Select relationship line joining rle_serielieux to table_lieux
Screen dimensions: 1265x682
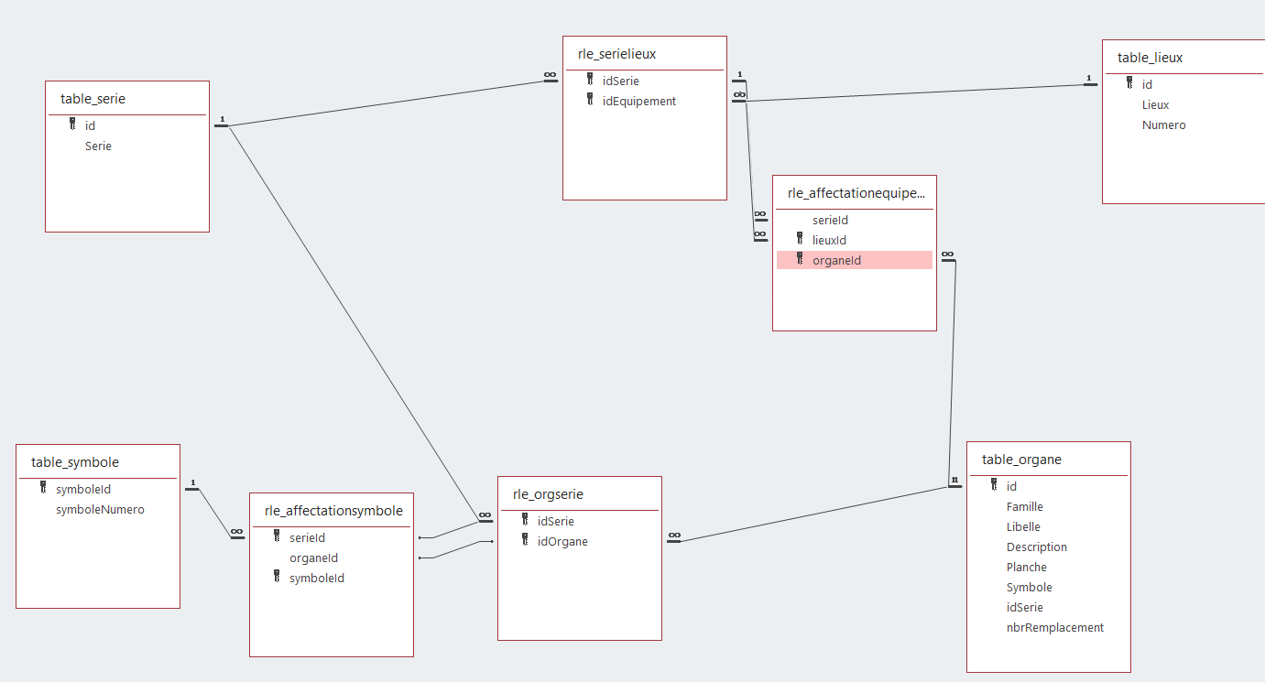(x=916, y=92)
